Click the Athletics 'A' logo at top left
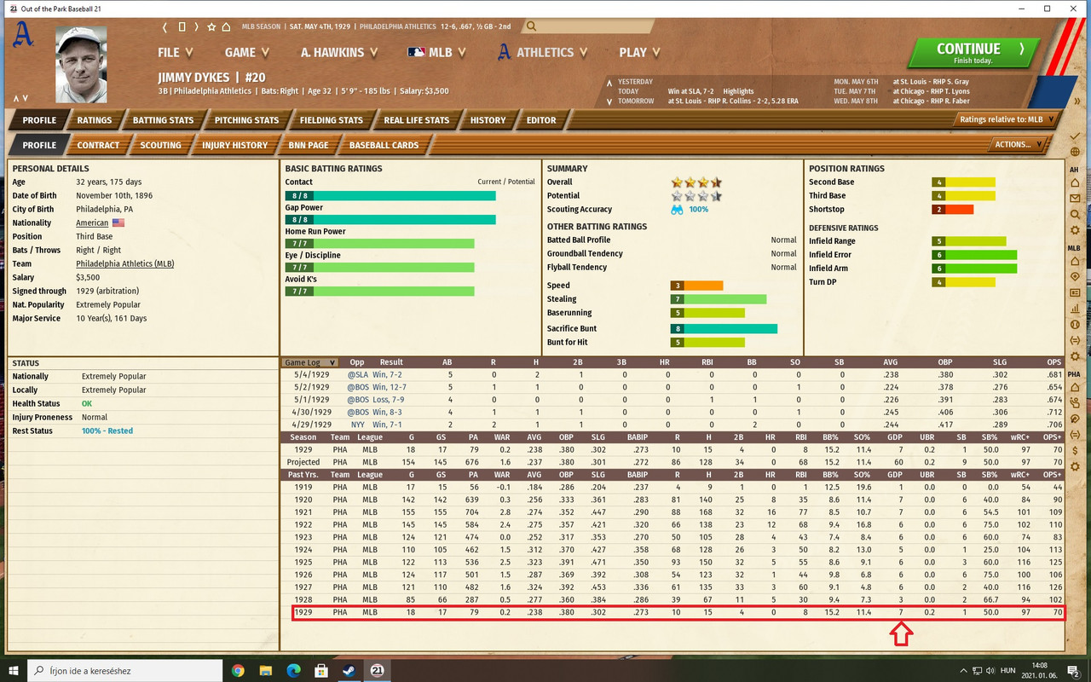 coord(24,35)
